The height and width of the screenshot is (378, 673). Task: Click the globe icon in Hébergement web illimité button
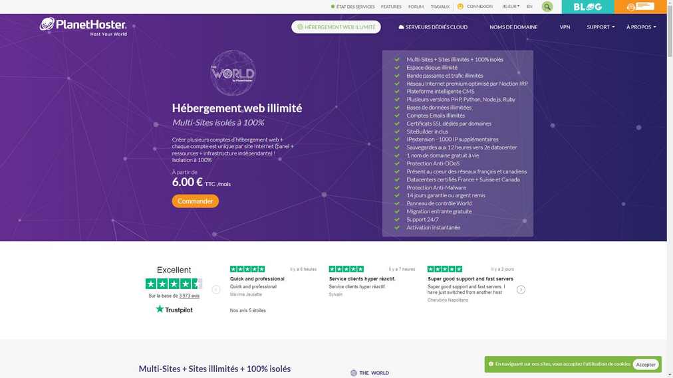pos(300,27)
